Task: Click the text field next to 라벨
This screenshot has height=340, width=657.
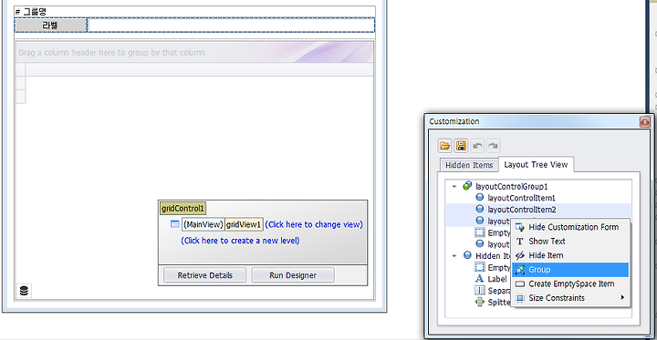Action: pyautogui.click(x=231, y=26)
